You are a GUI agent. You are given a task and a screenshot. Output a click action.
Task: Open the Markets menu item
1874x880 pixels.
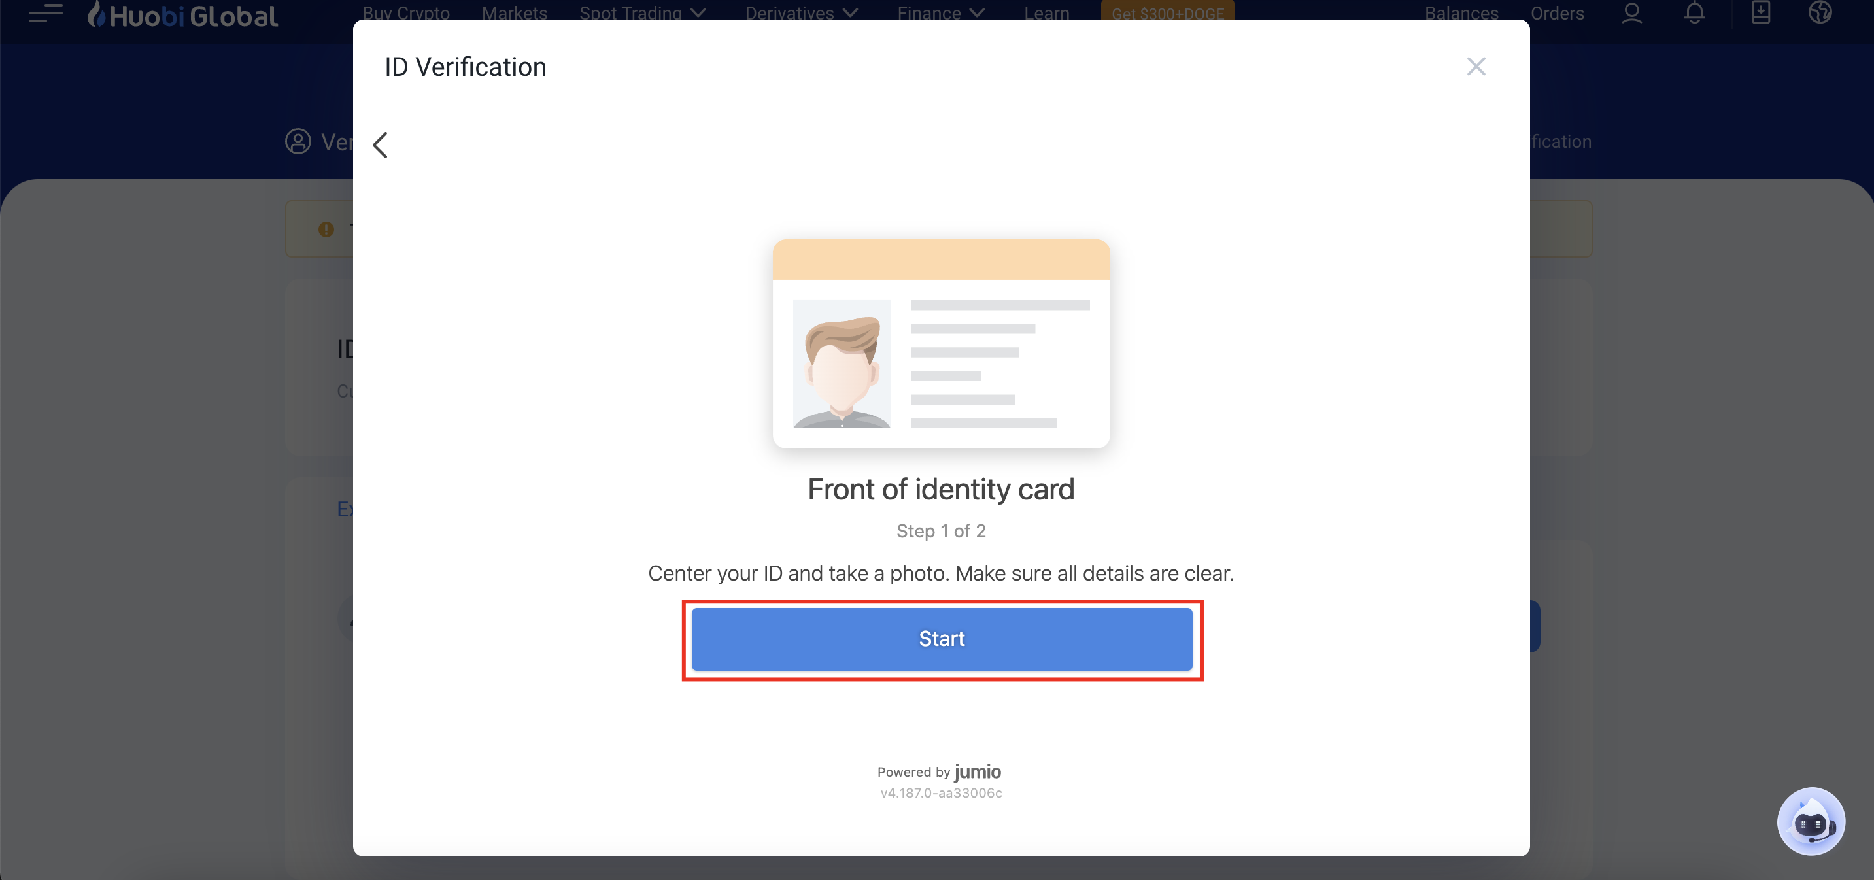click(x=515, y=13)
